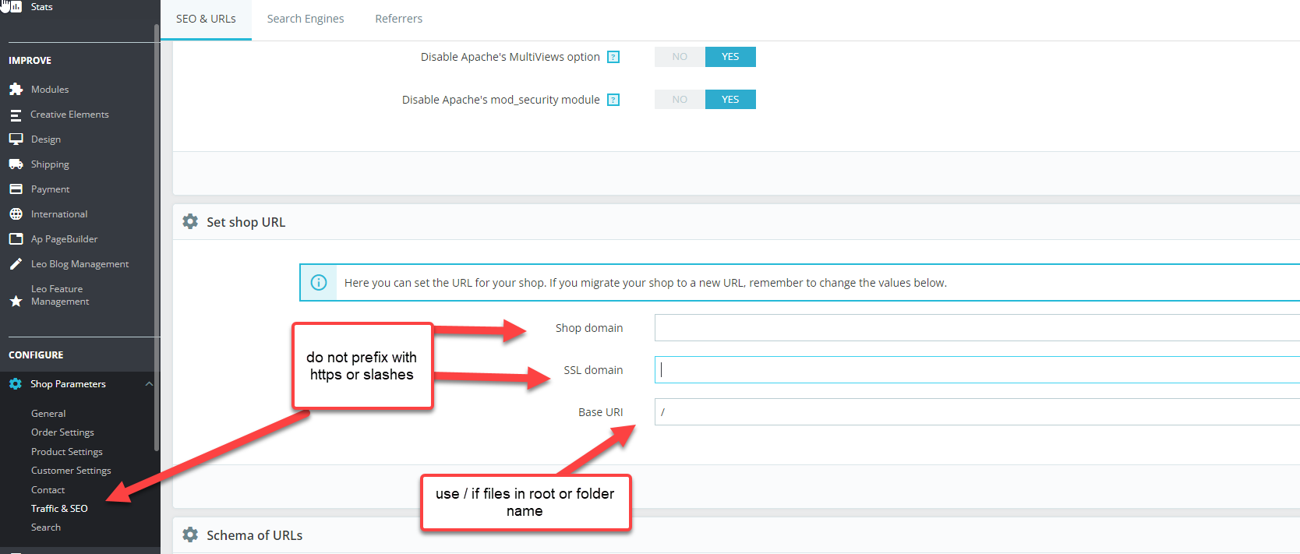Open Modules in the sidebar

tap(50, 90)
